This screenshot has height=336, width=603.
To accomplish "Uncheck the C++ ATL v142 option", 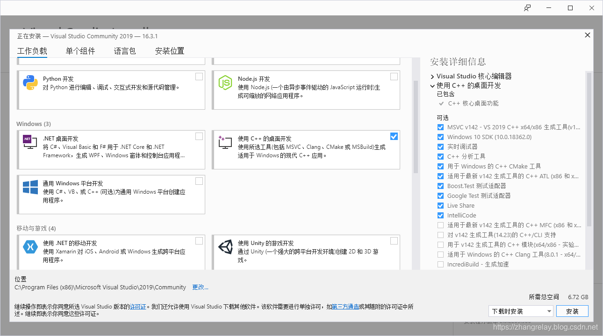I will click(440, 176).
